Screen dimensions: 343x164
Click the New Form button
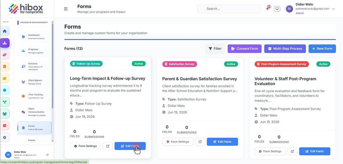pyautogui.click(x=322, y=49)
